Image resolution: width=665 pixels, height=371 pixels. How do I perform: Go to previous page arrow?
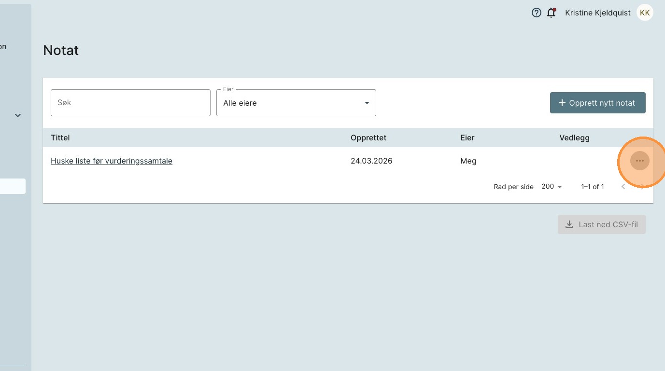point(623,187)
